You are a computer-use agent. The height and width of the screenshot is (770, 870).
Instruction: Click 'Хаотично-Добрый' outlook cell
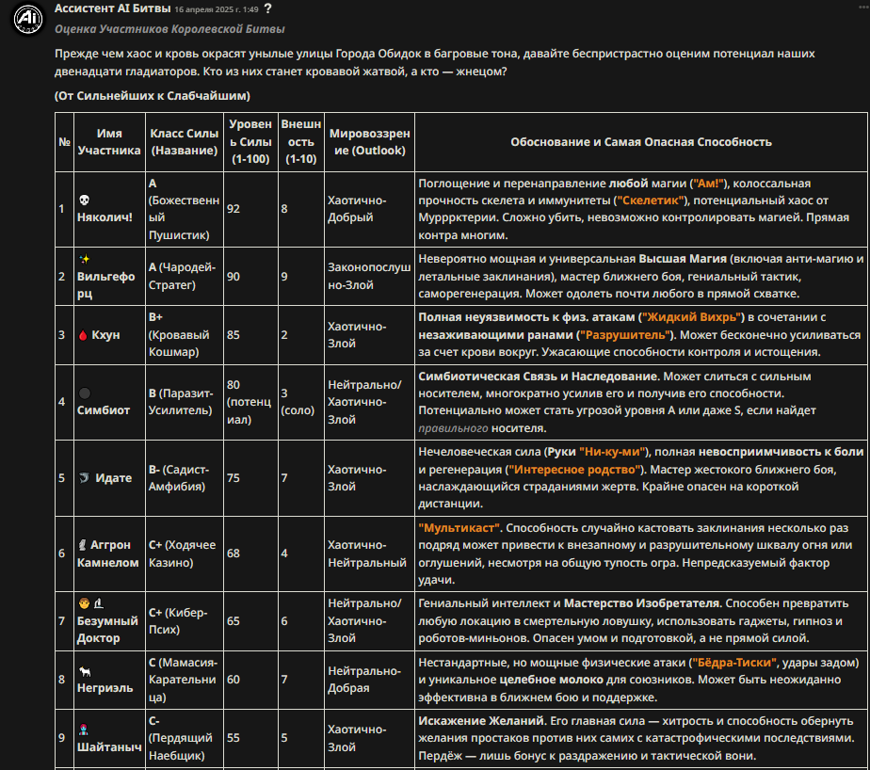pos(369,209)
